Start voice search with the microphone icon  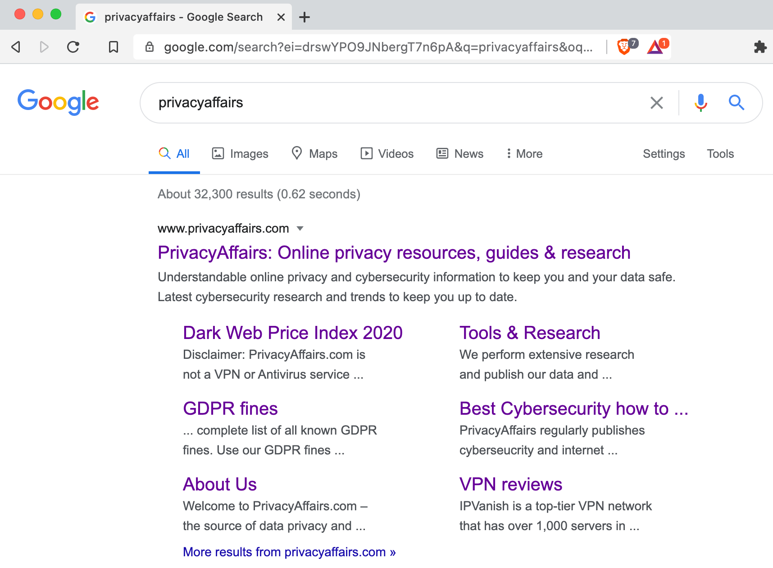[700, 103]
